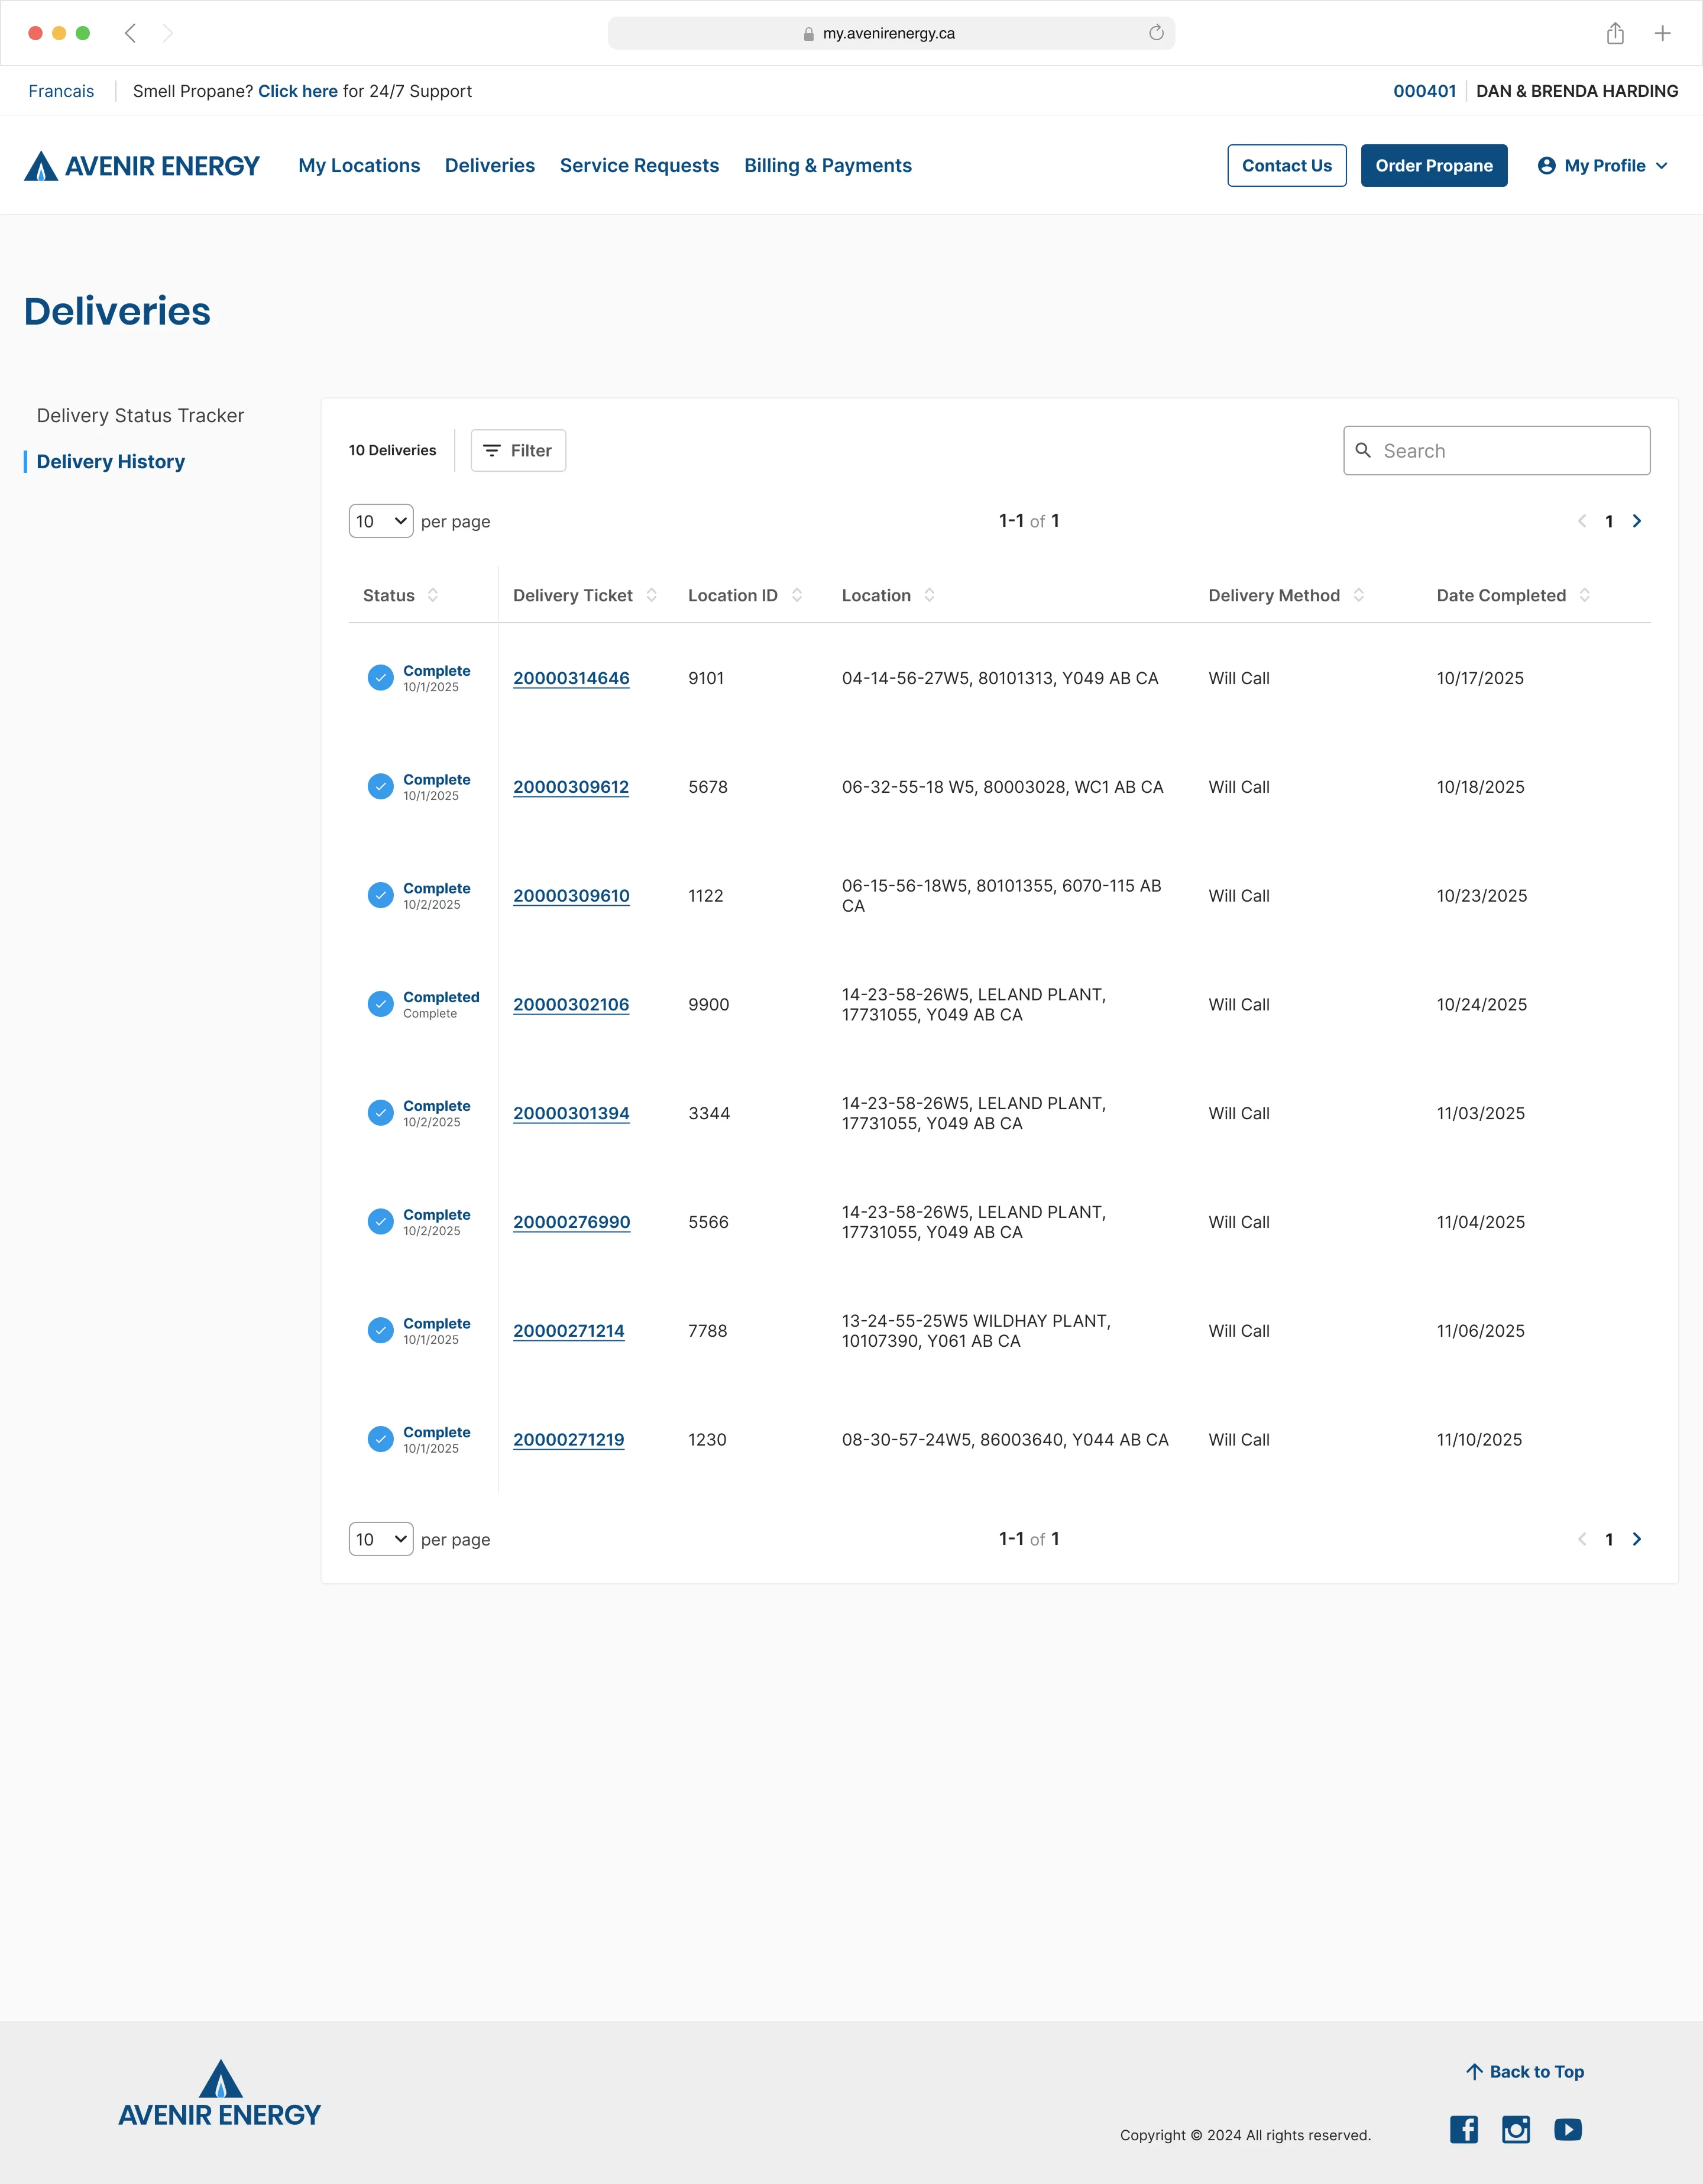Open delivery ticket 20000314646
Image resolution: width=1703 pixels, height=2184 pixels.
pyautogui.click(x=571, y=678)
